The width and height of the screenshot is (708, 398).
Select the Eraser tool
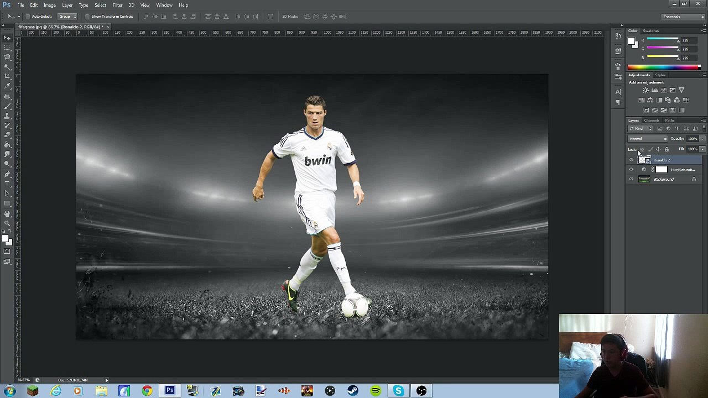(x=8, y=134)
